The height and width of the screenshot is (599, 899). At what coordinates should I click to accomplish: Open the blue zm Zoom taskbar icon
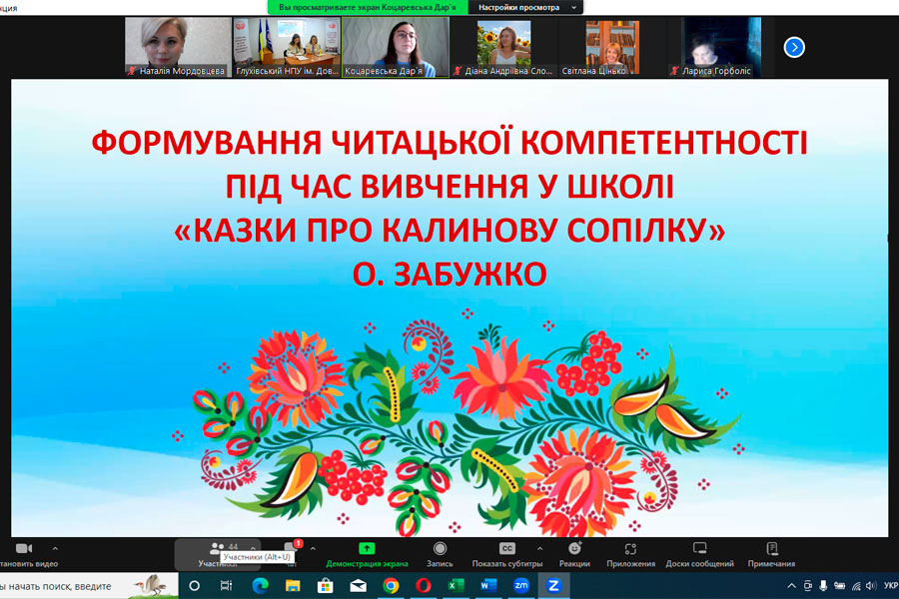tap(521, 586)
